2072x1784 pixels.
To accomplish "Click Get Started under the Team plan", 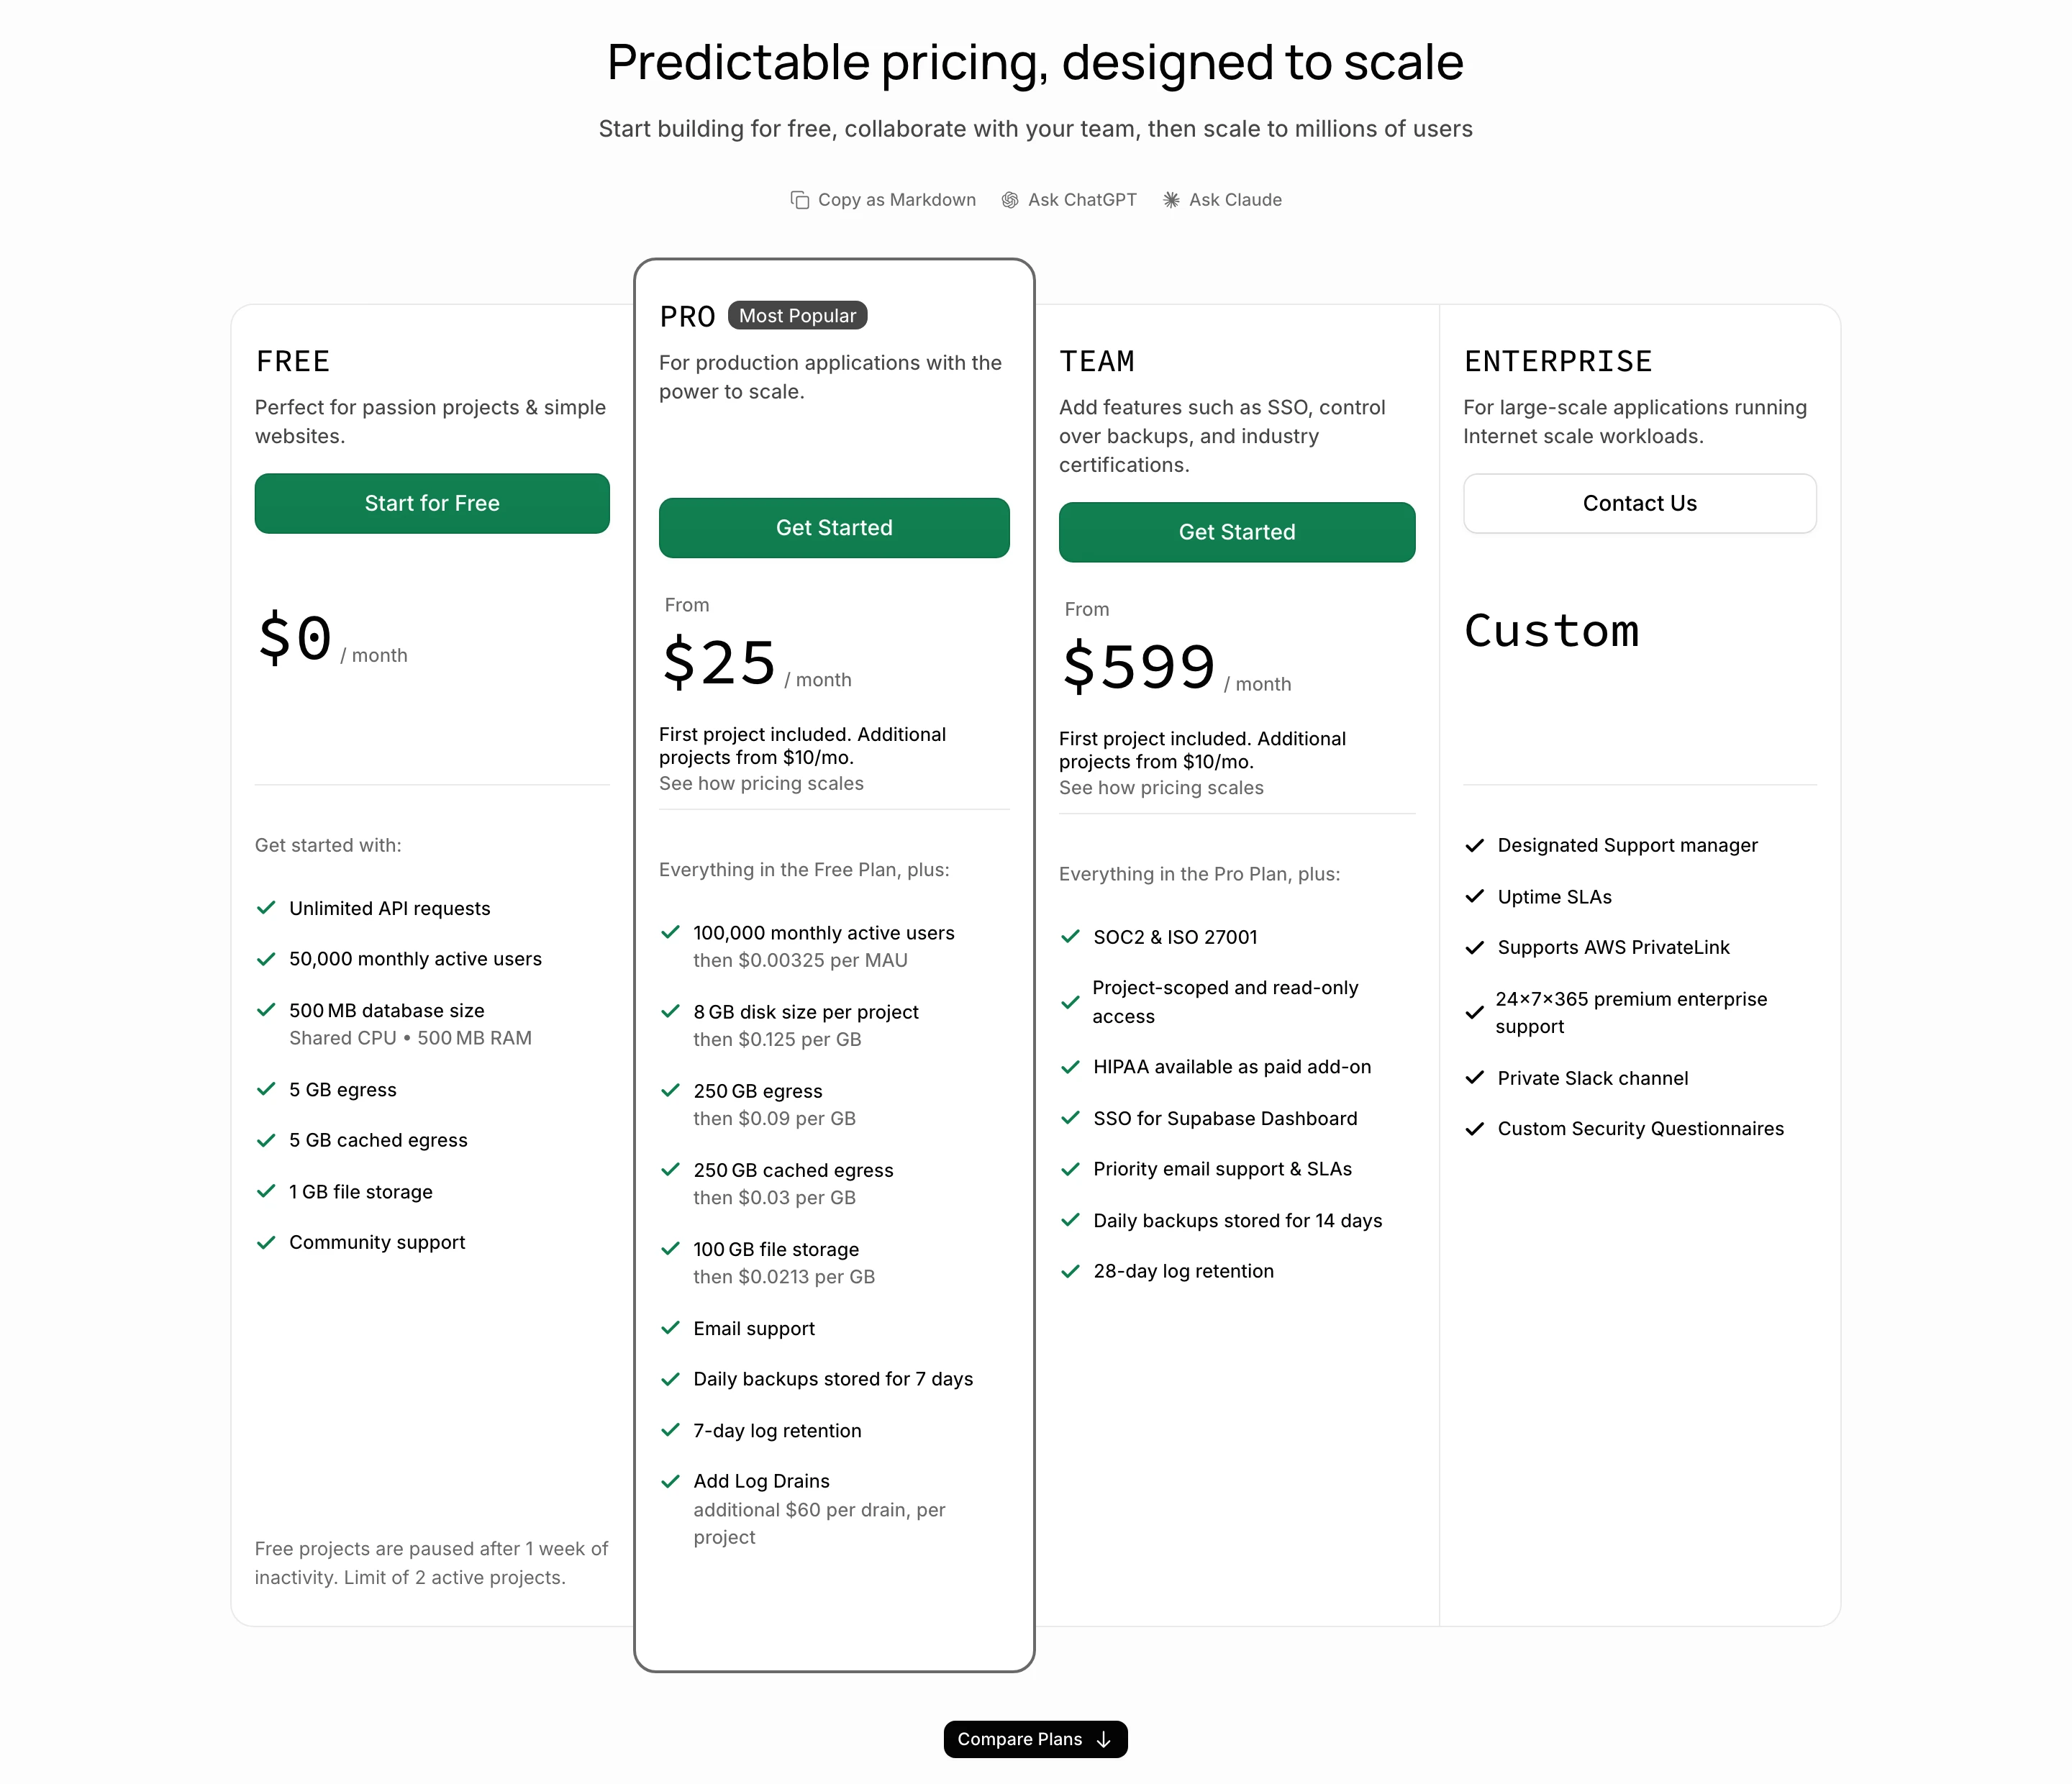I will (x=1237, y=532).
